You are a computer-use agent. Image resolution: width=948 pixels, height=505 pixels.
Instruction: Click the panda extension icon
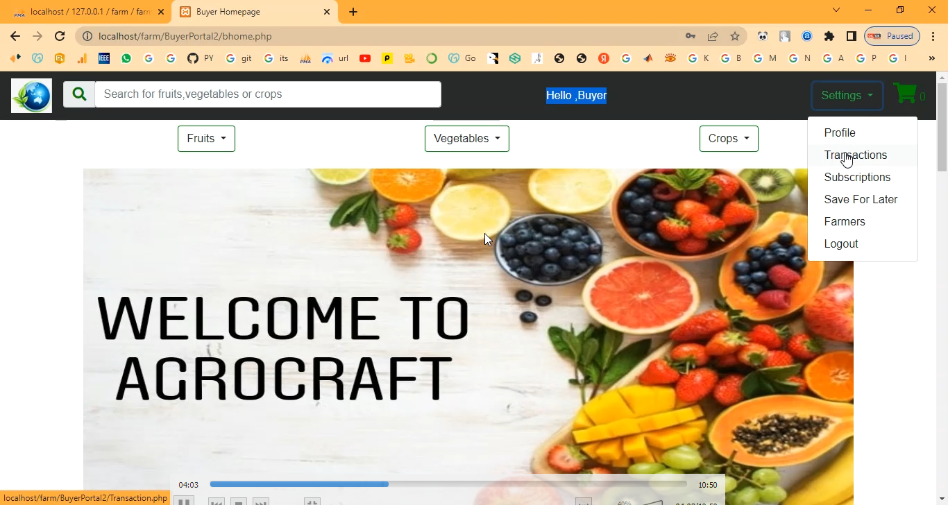click(x=763, y=36)
